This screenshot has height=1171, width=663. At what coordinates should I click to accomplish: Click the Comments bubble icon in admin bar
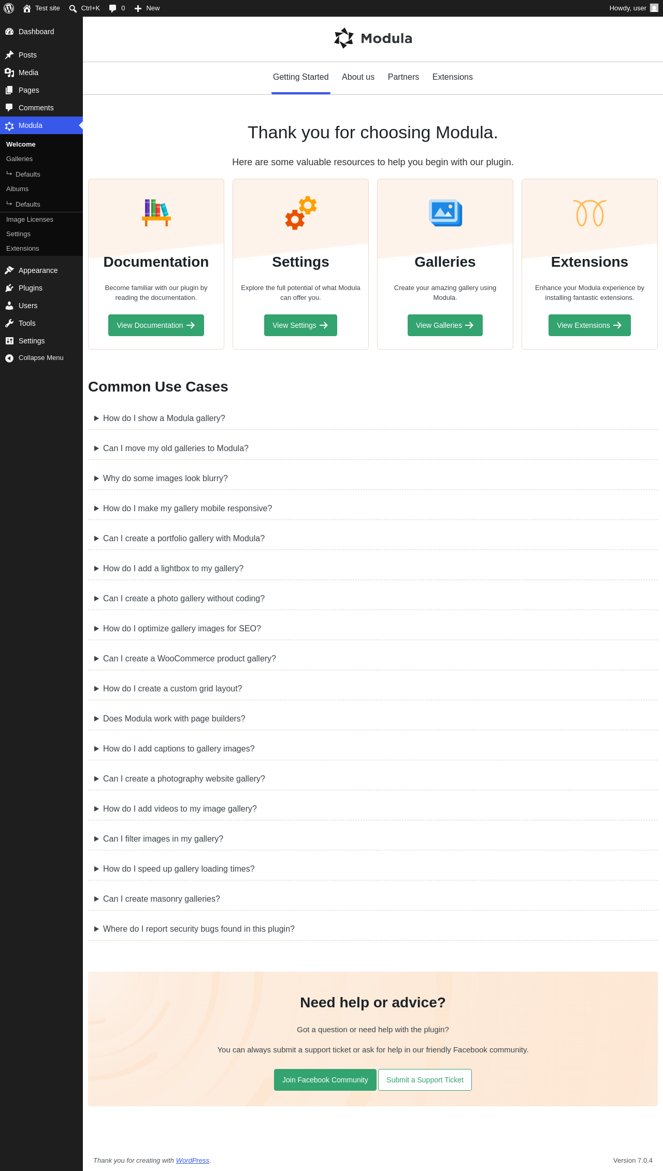coord(112,8)
